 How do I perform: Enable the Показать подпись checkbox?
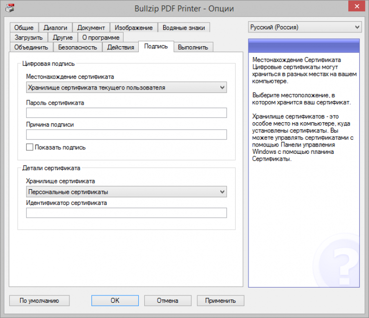click(30, 147)
